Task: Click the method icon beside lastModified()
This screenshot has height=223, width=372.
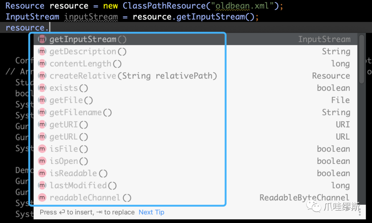Action: click(x=42, y=186)
